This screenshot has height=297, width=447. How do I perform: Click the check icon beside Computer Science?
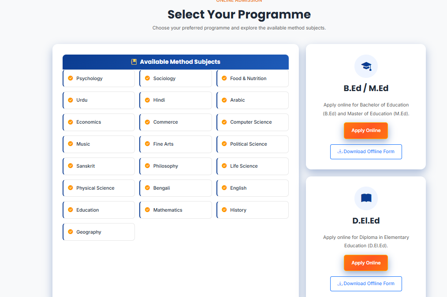point(224,122)
